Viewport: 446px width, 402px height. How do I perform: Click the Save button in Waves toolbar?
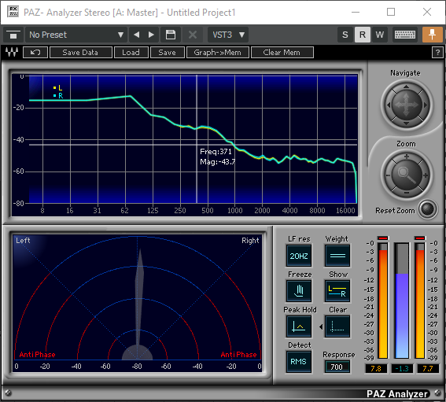(168, 53)
